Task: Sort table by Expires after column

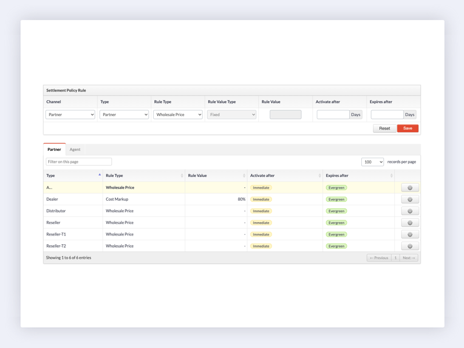Action: [358, 176]
